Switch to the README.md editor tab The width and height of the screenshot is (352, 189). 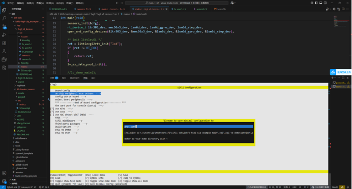(x=58, y=9)
